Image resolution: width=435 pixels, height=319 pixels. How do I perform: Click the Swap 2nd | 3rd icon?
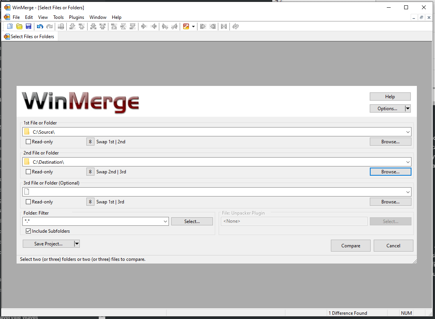click(90, 171)
